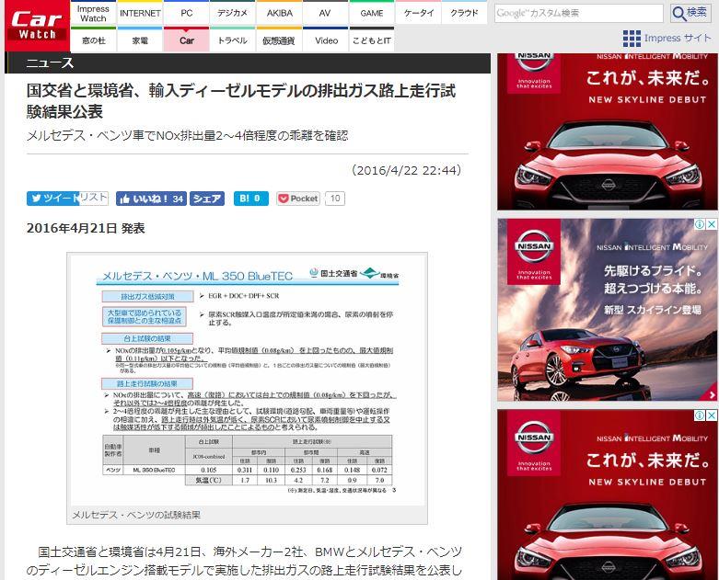Open ad info icon on bottom Nissan ad
Viewport: 719px width, 580px height.
click(700, 415)
